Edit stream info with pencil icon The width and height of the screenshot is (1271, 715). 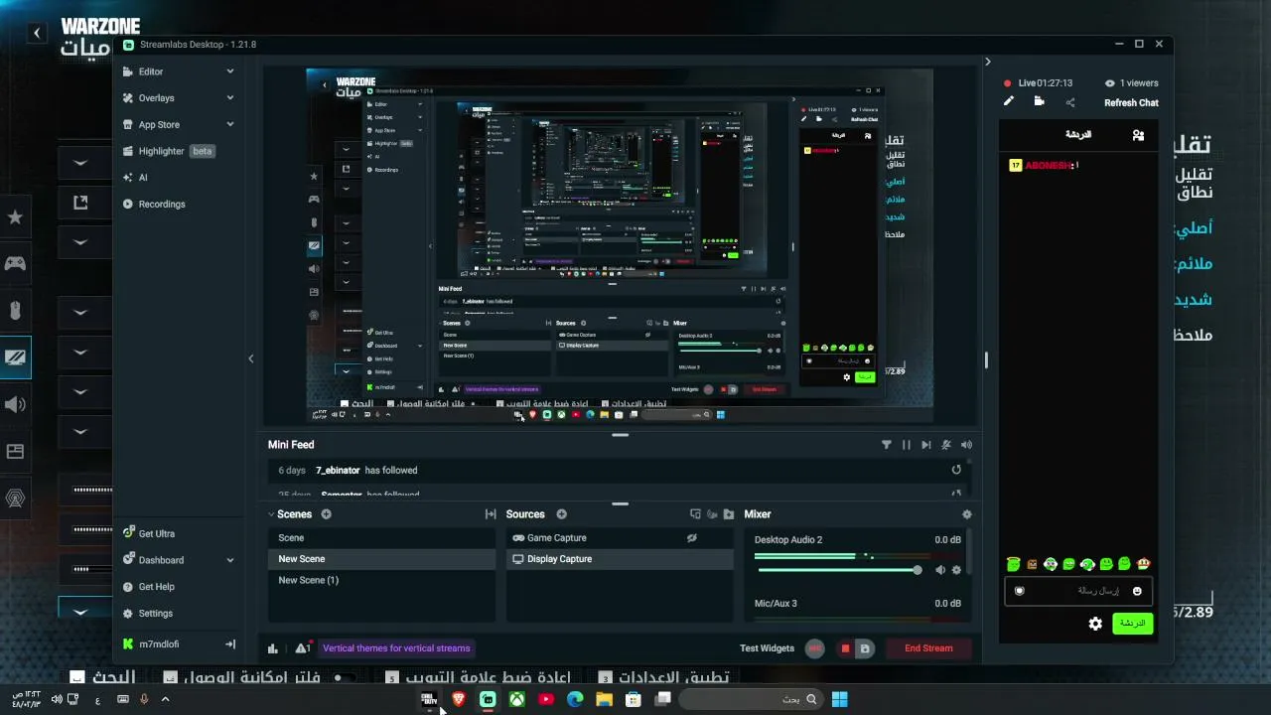point(1009,101)
